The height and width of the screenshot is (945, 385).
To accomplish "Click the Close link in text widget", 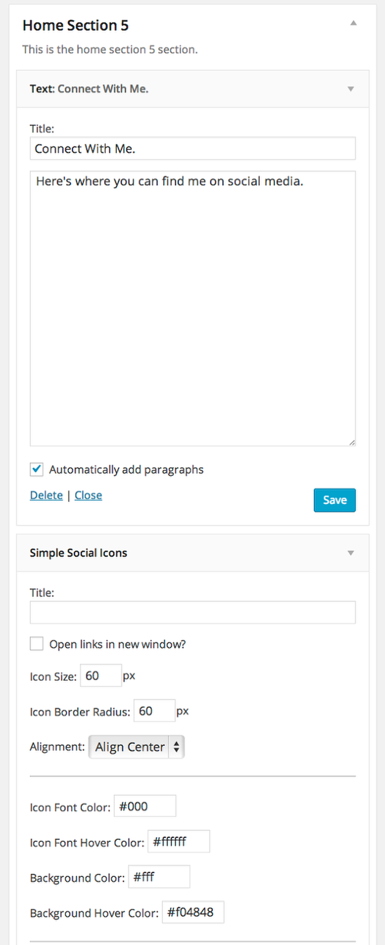I will point(88,495).
